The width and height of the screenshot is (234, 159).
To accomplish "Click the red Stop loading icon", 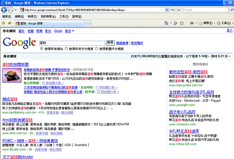I will (x=179, y=10).
